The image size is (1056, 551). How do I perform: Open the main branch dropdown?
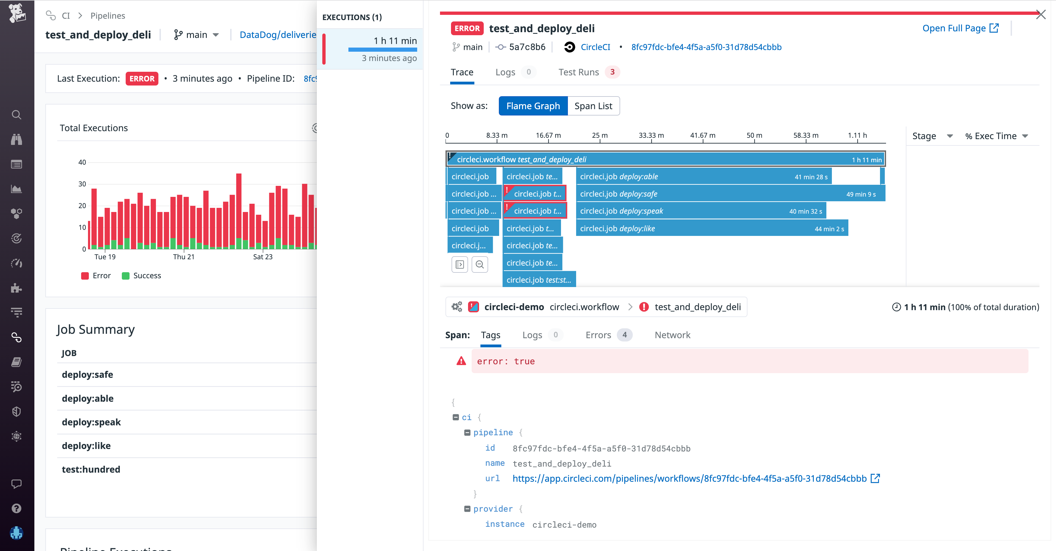pyautogui.click(x=196, y=34)
